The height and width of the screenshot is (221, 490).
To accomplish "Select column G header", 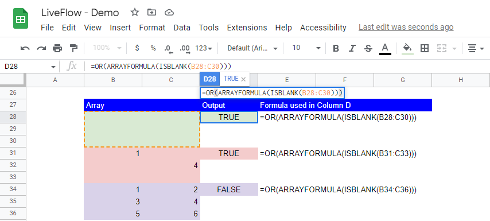I will tap(403, 80).
